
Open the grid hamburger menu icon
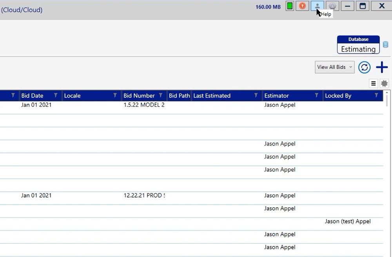point(373,83)
